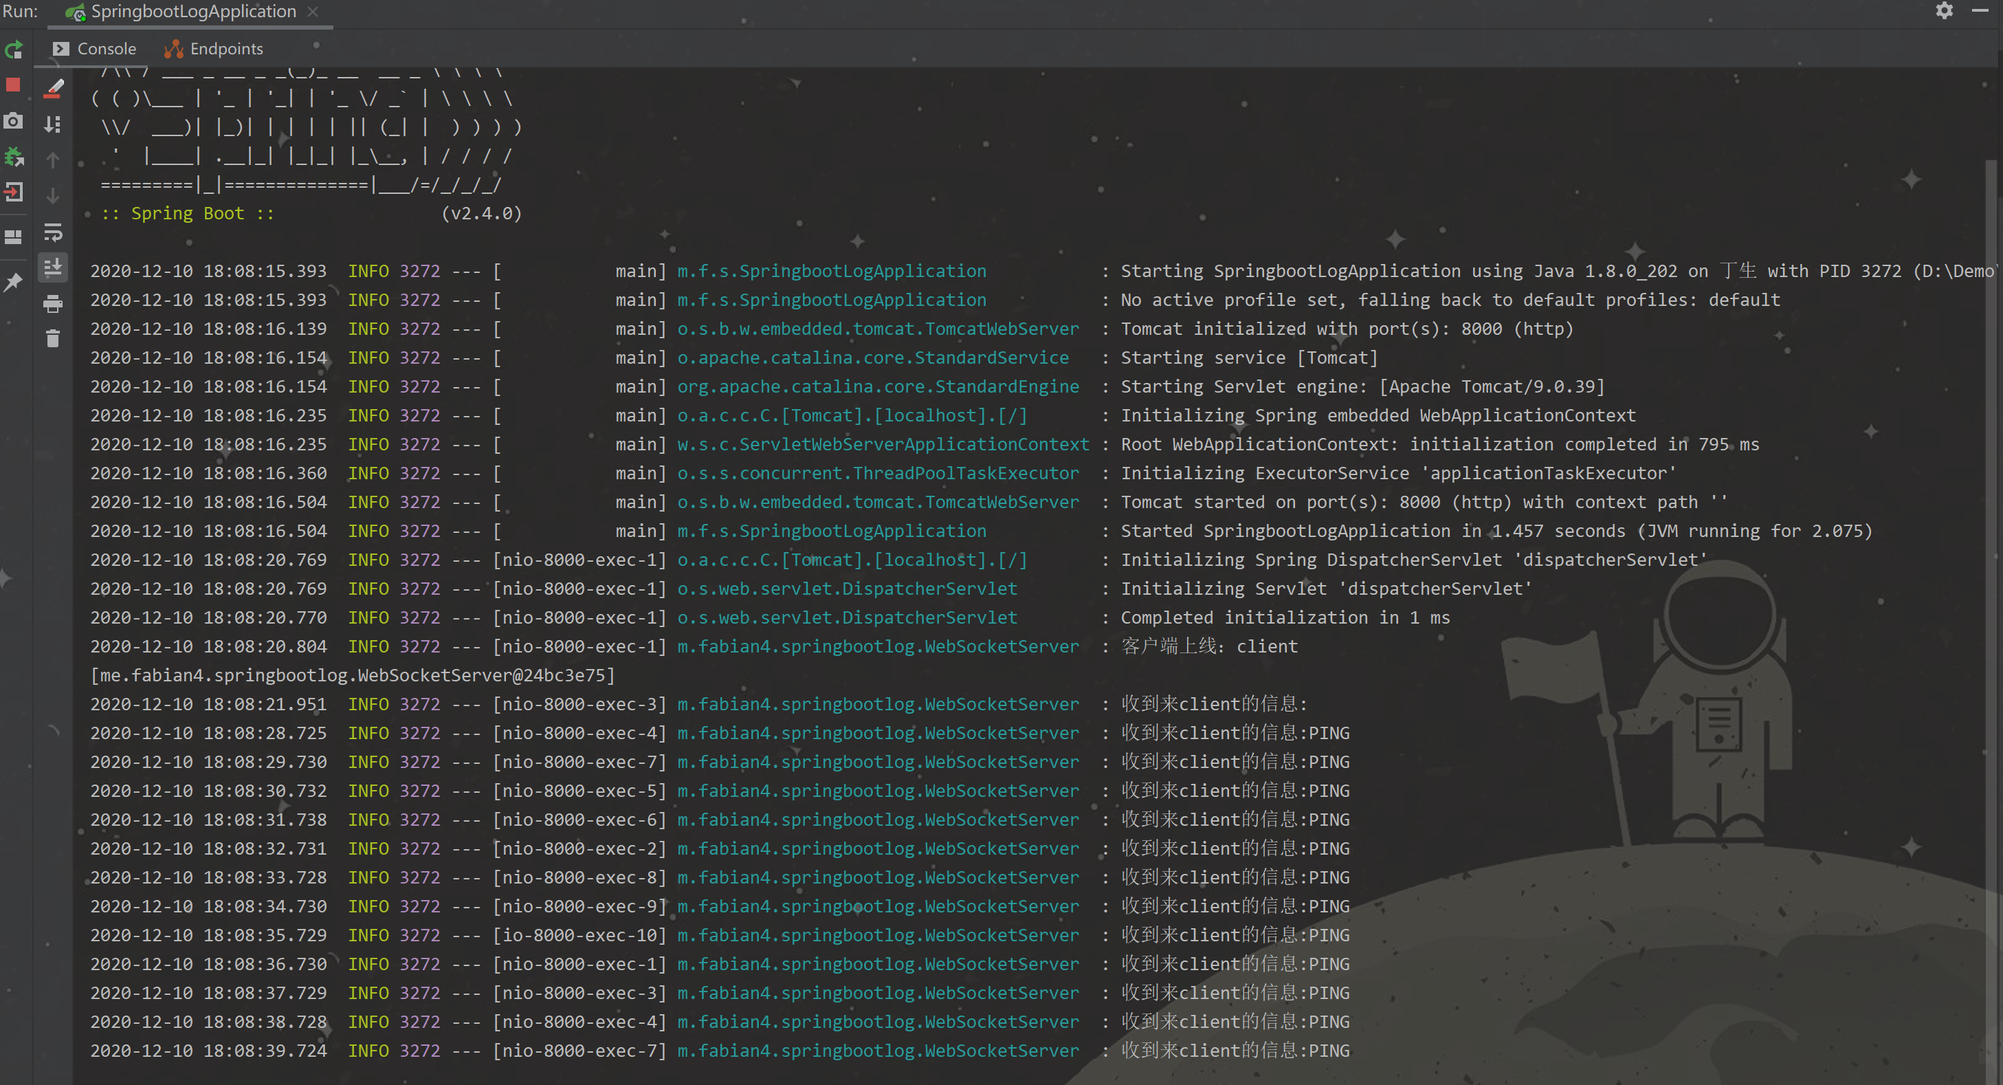Stop the running application with the red square
Viewport: 2003px width, 1085px height.
[13, 85]
